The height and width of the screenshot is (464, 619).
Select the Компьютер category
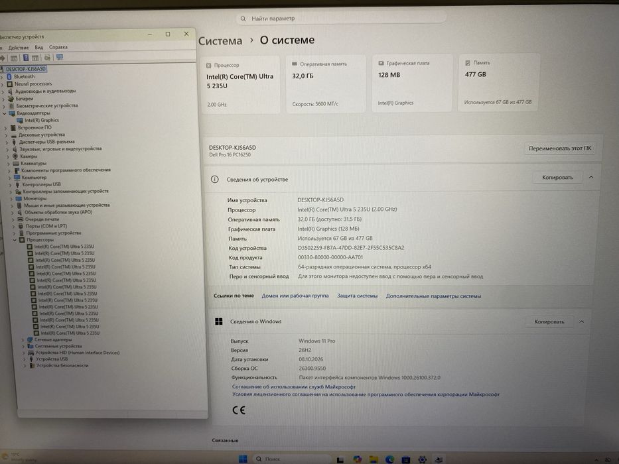(34, 178)
